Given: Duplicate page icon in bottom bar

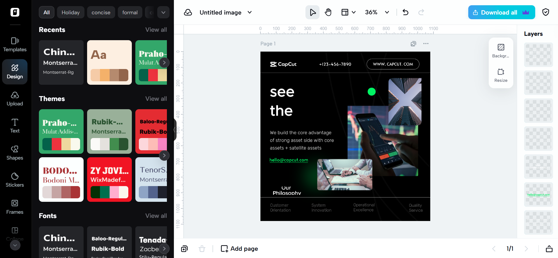Looking at the screenshot, I should 184,249.
